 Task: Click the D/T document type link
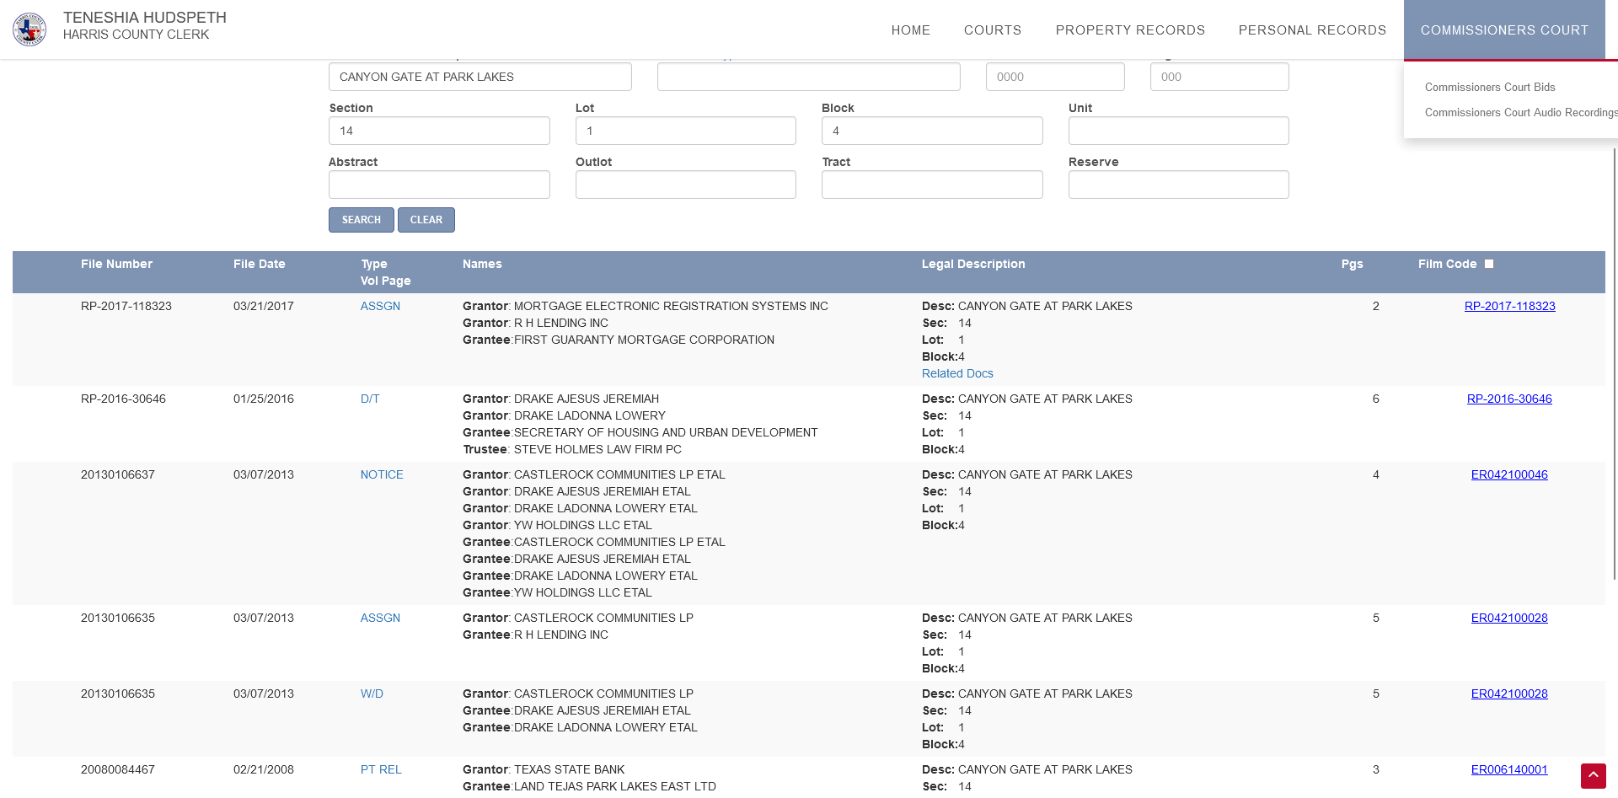(370, 399)
